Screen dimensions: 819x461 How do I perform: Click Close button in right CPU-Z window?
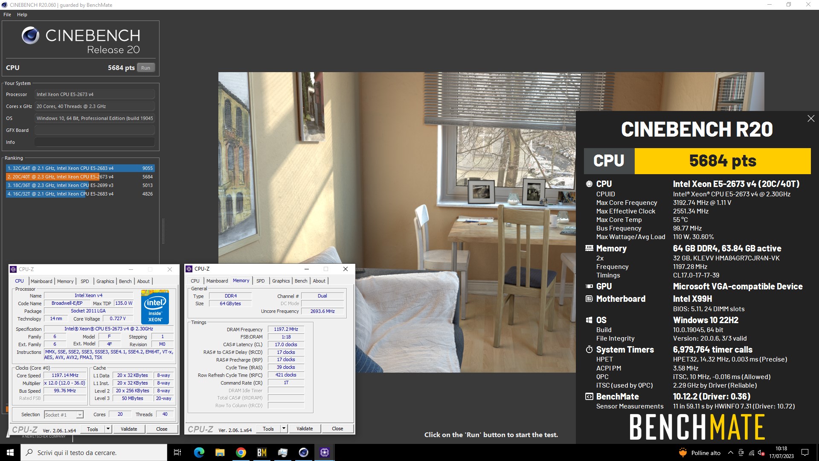[x=337, y=429]
